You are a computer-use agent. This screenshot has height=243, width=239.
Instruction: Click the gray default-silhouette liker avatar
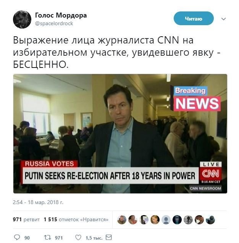[166, 220]
